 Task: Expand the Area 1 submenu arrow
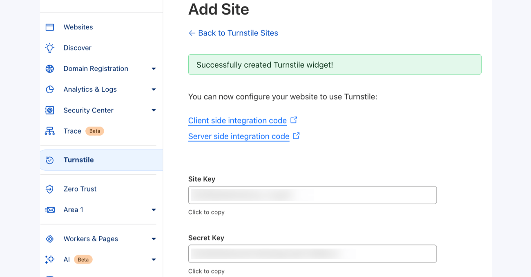[154, 210]
